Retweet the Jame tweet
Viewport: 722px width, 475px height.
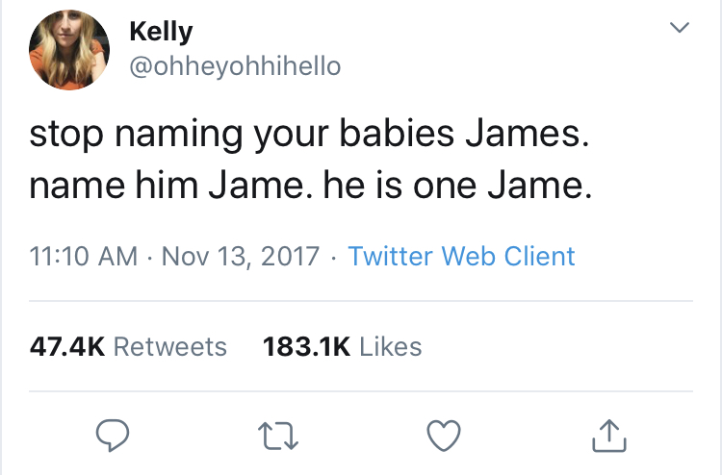pos(280,437)
